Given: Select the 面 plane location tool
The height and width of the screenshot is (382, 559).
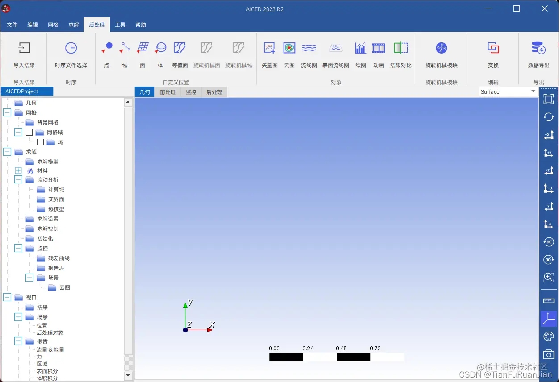Looking at the screenshot, I should [142, 47].
